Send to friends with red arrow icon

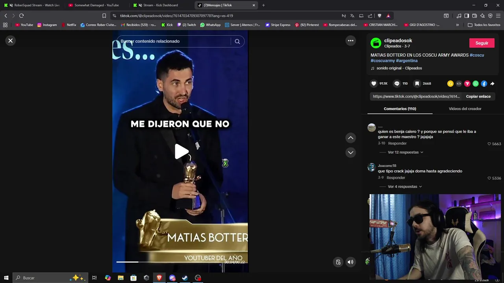(467, 83)
